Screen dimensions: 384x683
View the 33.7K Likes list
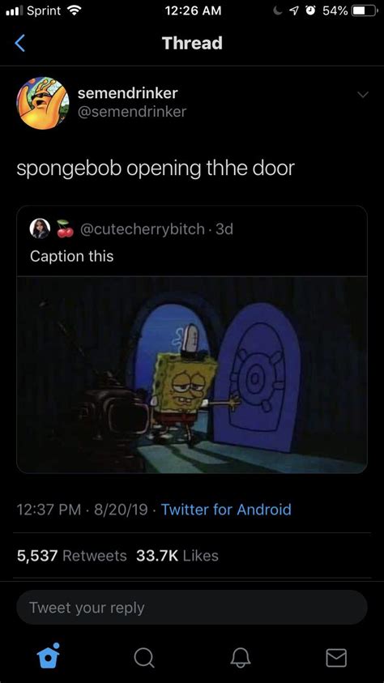tap(177, 556)
